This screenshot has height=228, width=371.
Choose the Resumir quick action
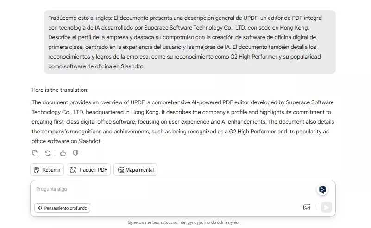47,170
